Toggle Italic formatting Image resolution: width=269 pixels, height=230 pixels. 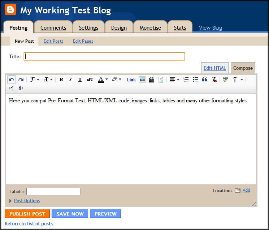click(x=70, y=80)
